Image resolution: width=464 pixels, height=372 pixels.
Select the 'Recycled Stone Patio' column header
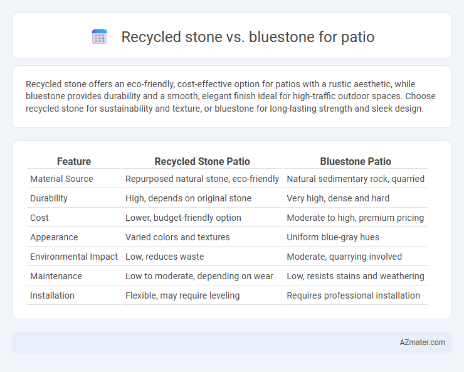click(202, 161)
